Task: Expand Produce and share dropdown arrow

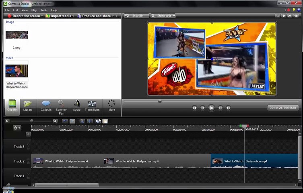Action: tap(113, 16)
